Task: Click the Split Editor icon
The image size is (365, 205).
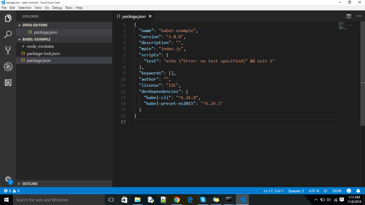Action: pyautogui.click(x=349, y=16)
